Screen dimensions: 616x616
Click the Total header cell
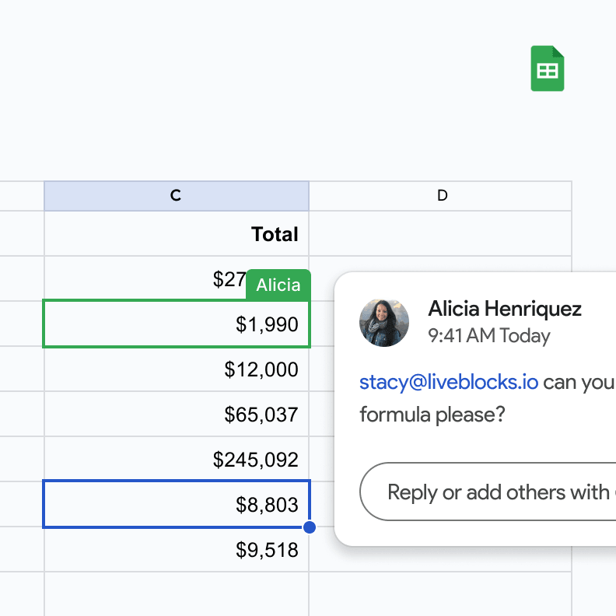[177, 234]
